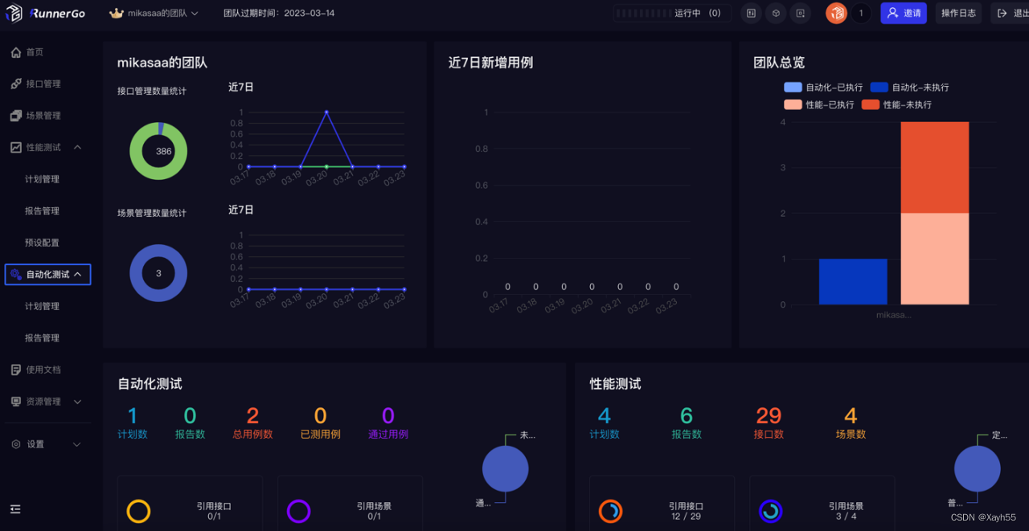This screenshot has width=1029, height=531.
Task: Open the 场景管理 section
Action: click(42, 115)
